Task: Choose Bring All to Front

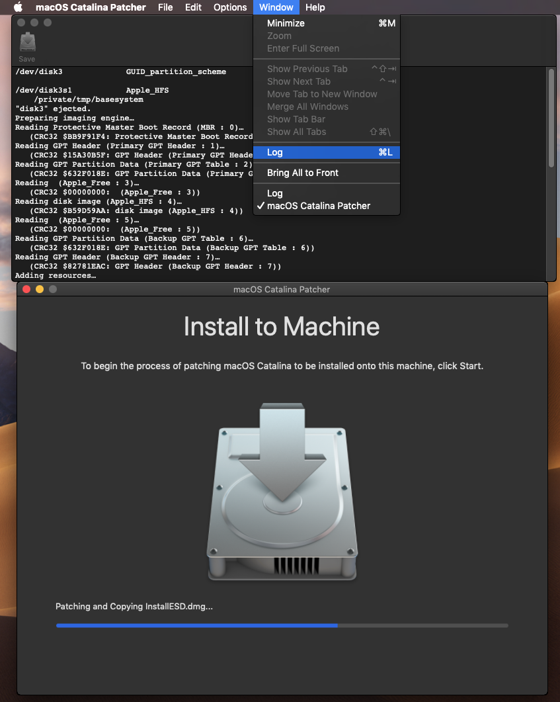Action: coord(327,173)
